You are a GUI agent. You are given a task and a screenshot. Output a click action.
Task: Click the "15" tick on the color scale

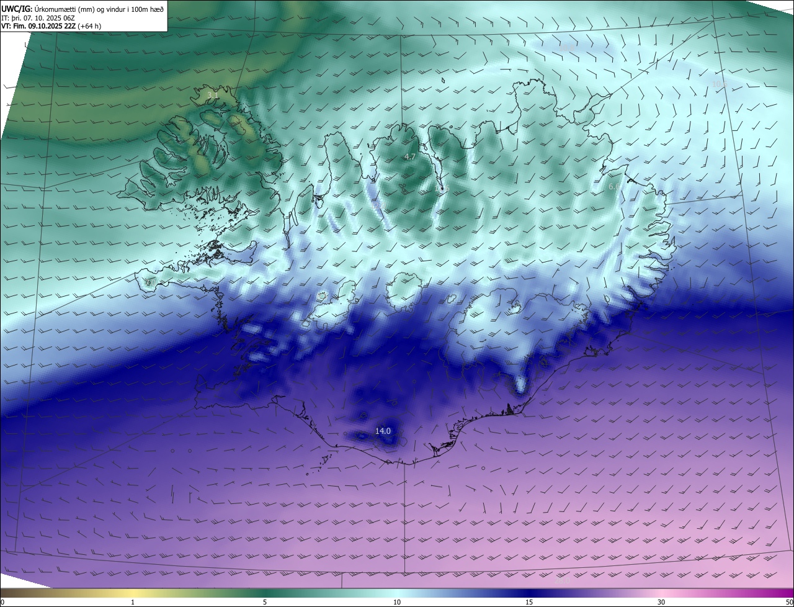coord(529,602)
